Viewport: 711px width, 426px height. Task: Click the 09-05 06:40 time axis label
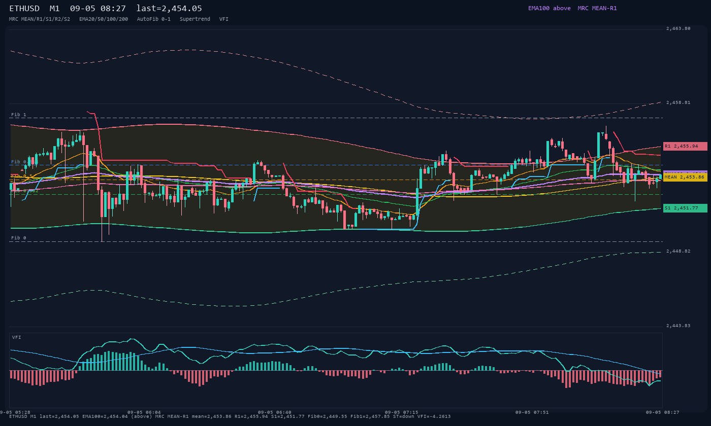click(275, 412)
